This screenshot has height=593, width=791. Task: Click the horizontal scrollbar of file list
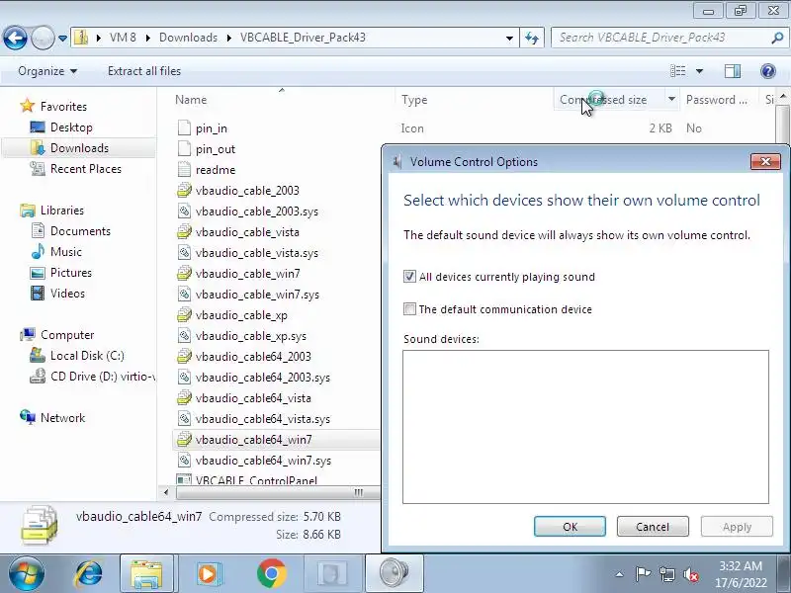[x=278, y=492]
